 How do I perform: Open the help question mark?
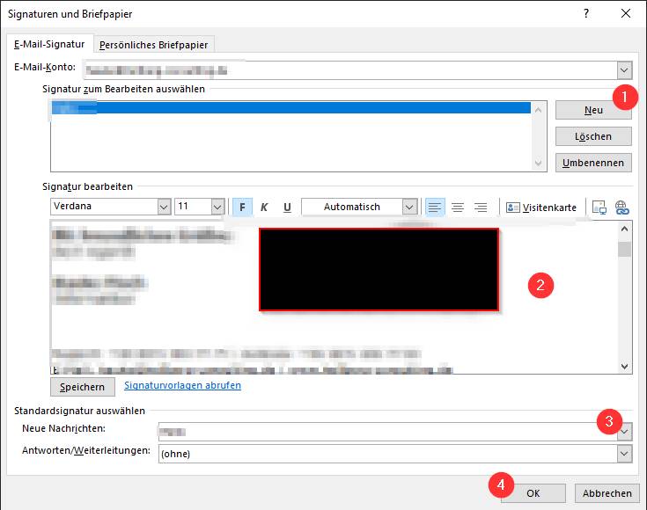click(x=586, y=13)
